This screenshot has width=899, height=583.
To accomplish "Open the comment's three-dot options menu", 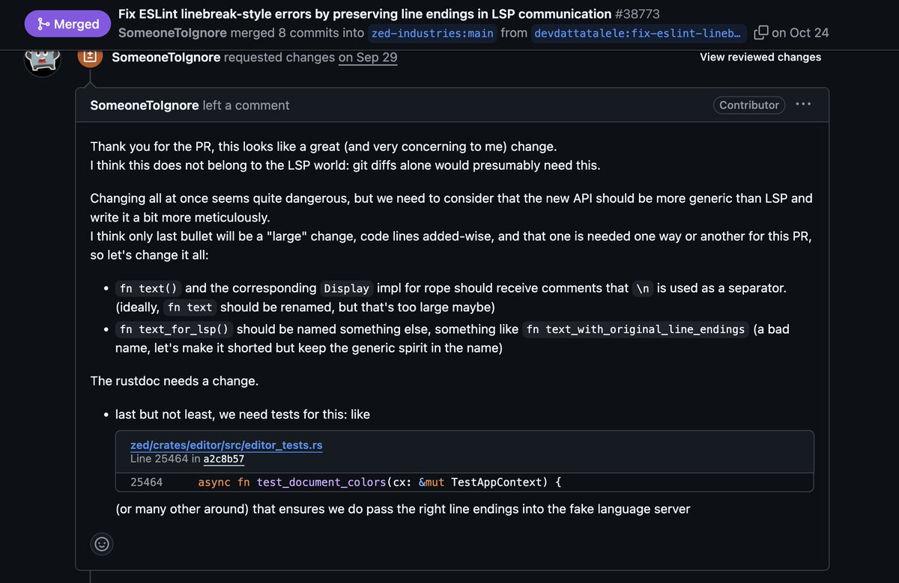I will tap(803, 104).
